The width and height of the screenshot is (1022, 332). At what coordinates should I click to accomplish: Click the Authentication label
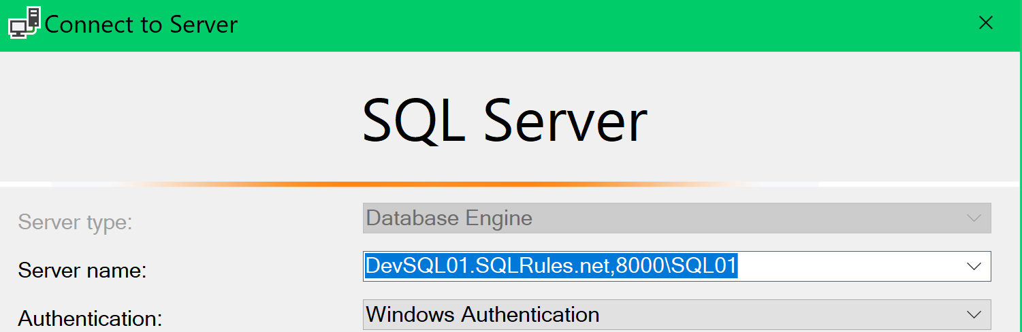pyautogui.click(x=90, y=318)
